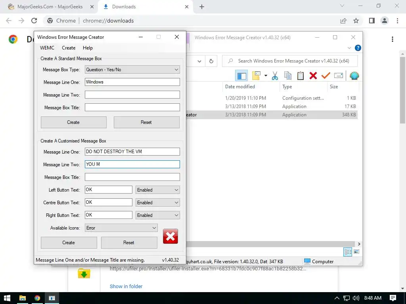
Task: Open the Help menu
Action: [88, 48]
